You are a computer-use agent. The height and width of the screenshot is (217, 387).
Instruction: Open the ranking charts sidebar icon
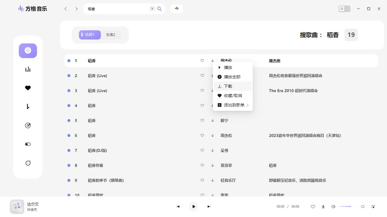[x=28, y=69]
